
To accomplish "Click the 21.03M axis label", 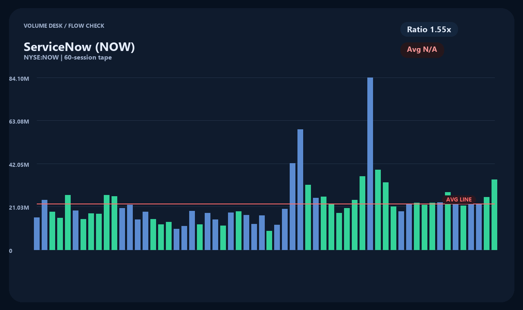I will tap(19, 207).
